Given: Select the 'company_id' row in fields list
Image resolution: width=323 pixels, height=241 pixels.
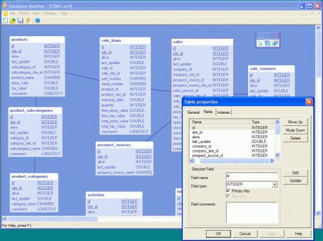Looking at the screenshot, I should pos(232,146).
